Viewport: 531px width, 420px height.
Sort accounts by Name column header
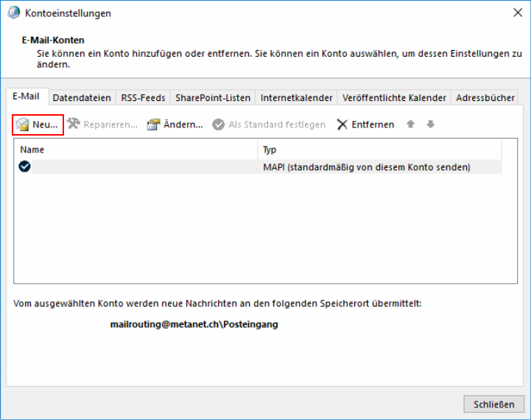coord(136,150)
